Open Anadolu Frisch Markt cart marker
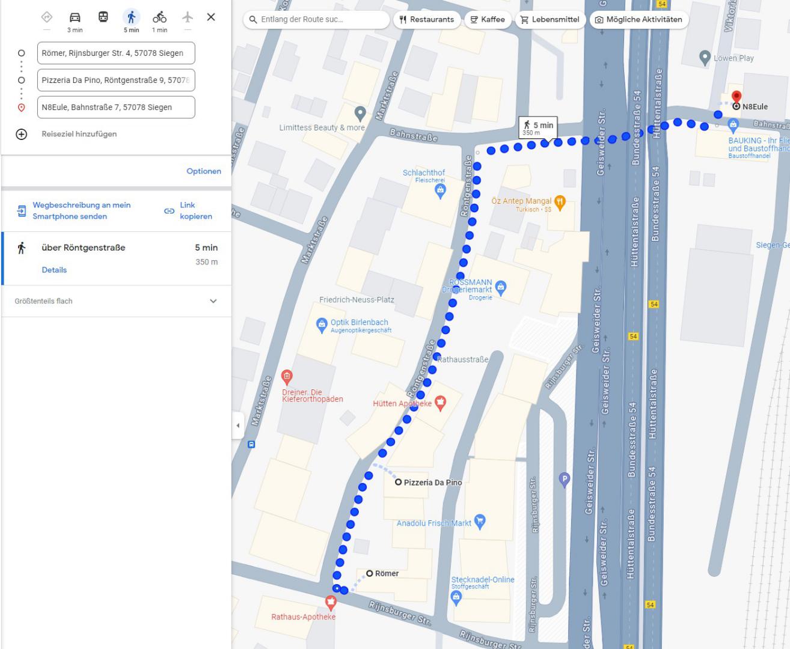The width and height of the screenshot is (790, 649). click(x=480, y=521)
